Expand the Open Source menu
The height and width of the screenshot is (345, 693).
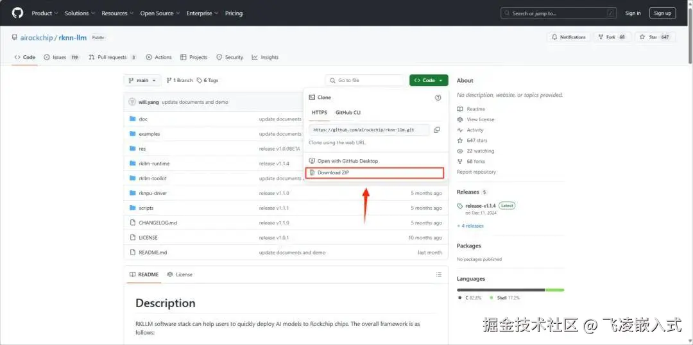(x=160, y=13)
